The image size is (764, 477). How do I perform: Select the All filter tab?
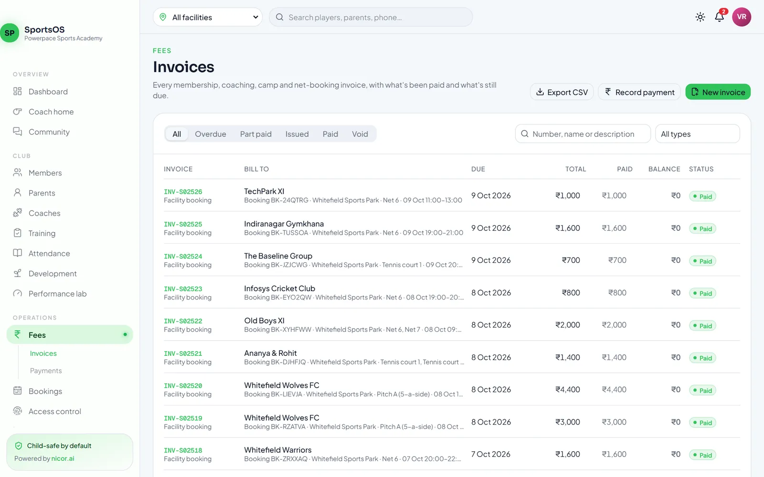pyautogui.click(x=177, y=134)
